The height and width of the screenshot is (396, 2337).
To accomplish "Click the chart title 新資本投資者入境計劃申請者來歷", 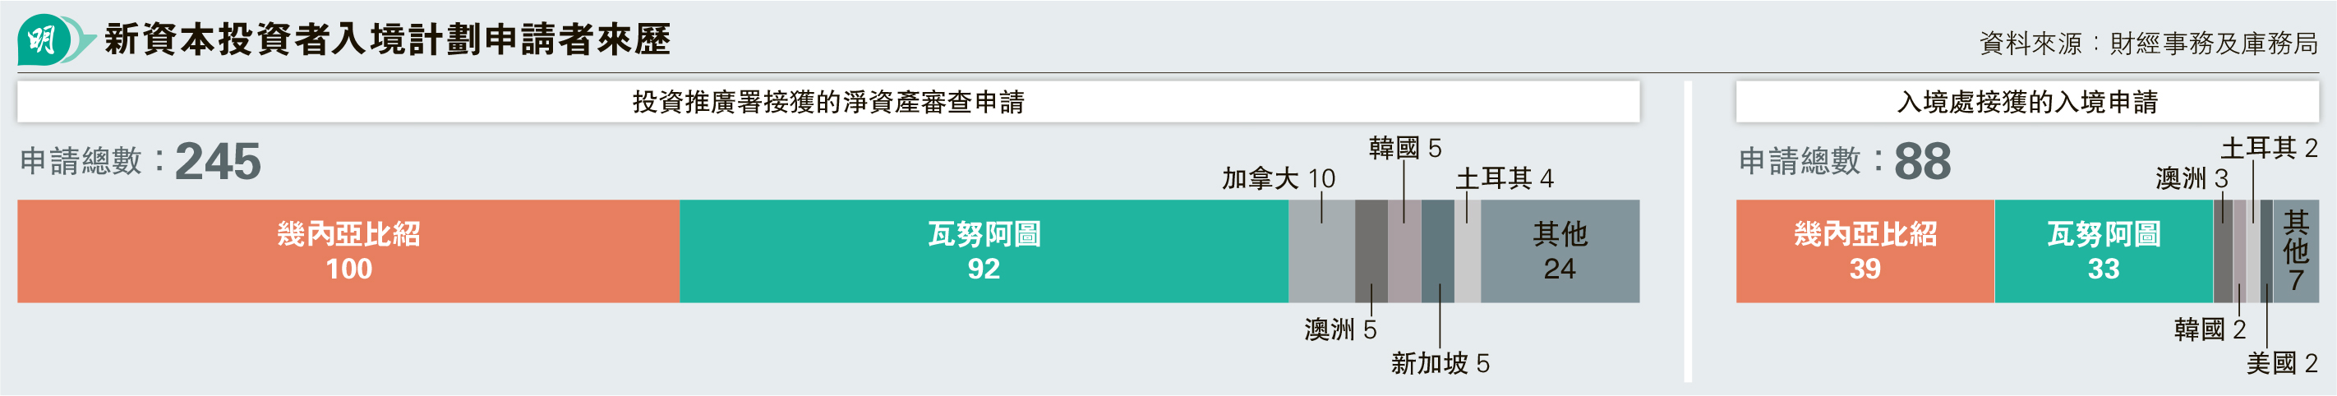I will (387, 40).
